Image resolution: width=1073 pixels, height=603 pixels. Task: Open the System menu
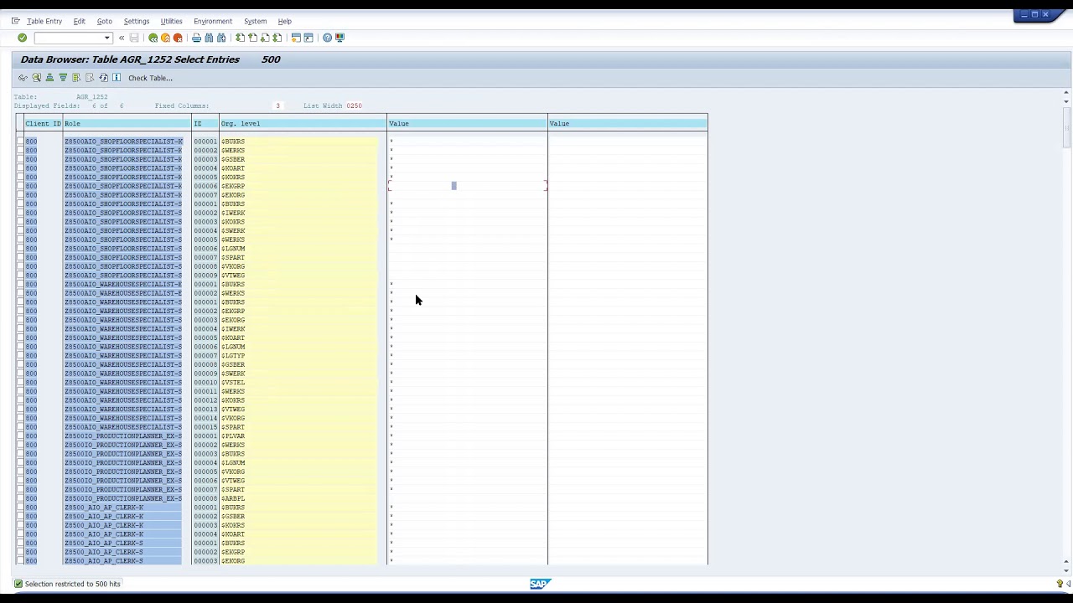pos(255,21)
